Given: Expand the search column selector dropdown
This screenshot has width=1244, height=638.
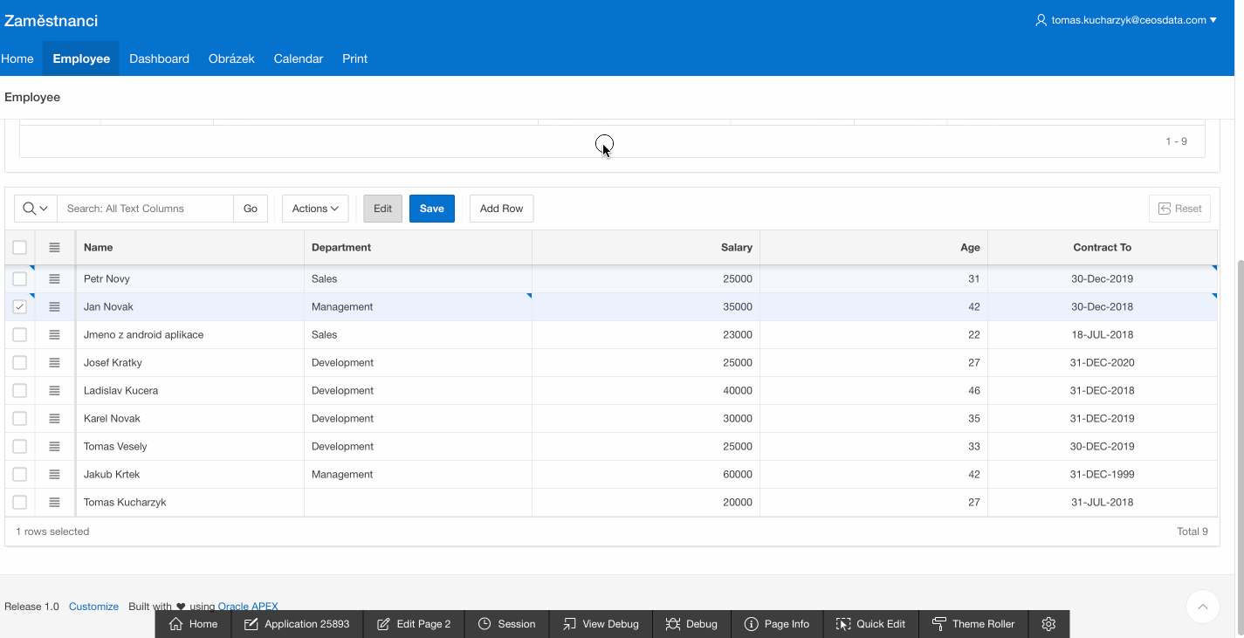Looking at the screenshot, I should point(35,209).
